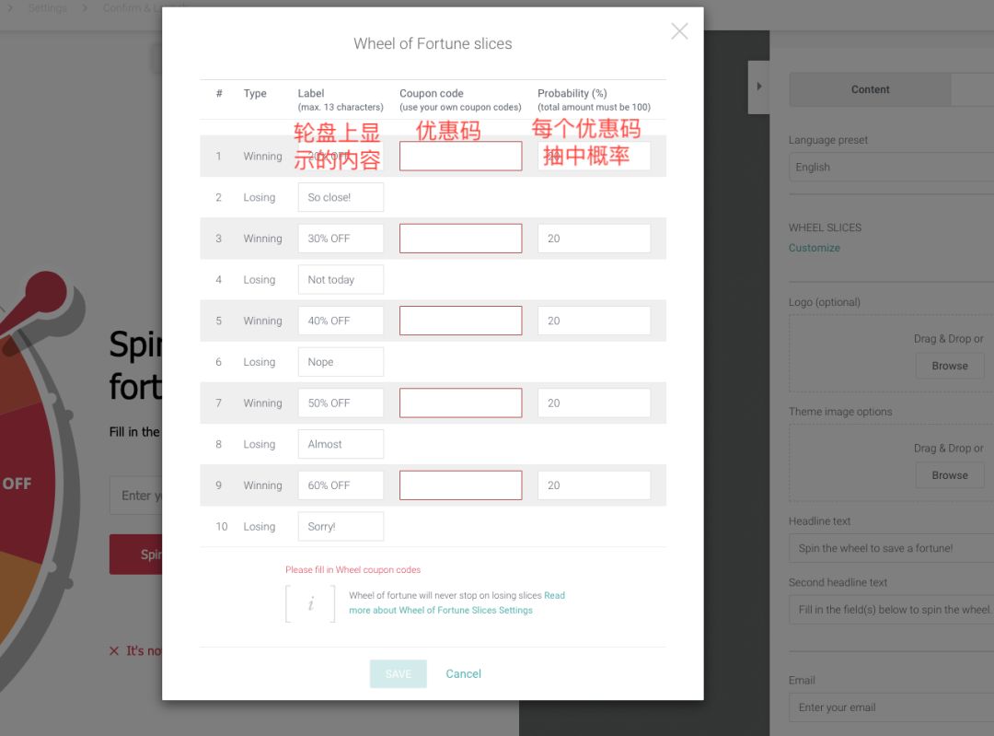Image resolution: width=994 pixels, height=736 pixels.
Task: Click the Customize link under Wheel Slices
Action: (x=814, y=248)
